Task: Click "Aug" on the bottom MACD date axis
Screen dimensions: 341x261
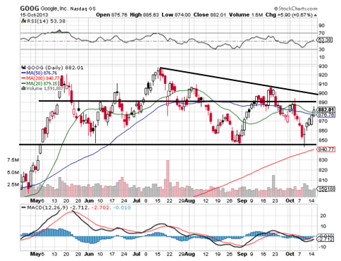Action: 190,254
